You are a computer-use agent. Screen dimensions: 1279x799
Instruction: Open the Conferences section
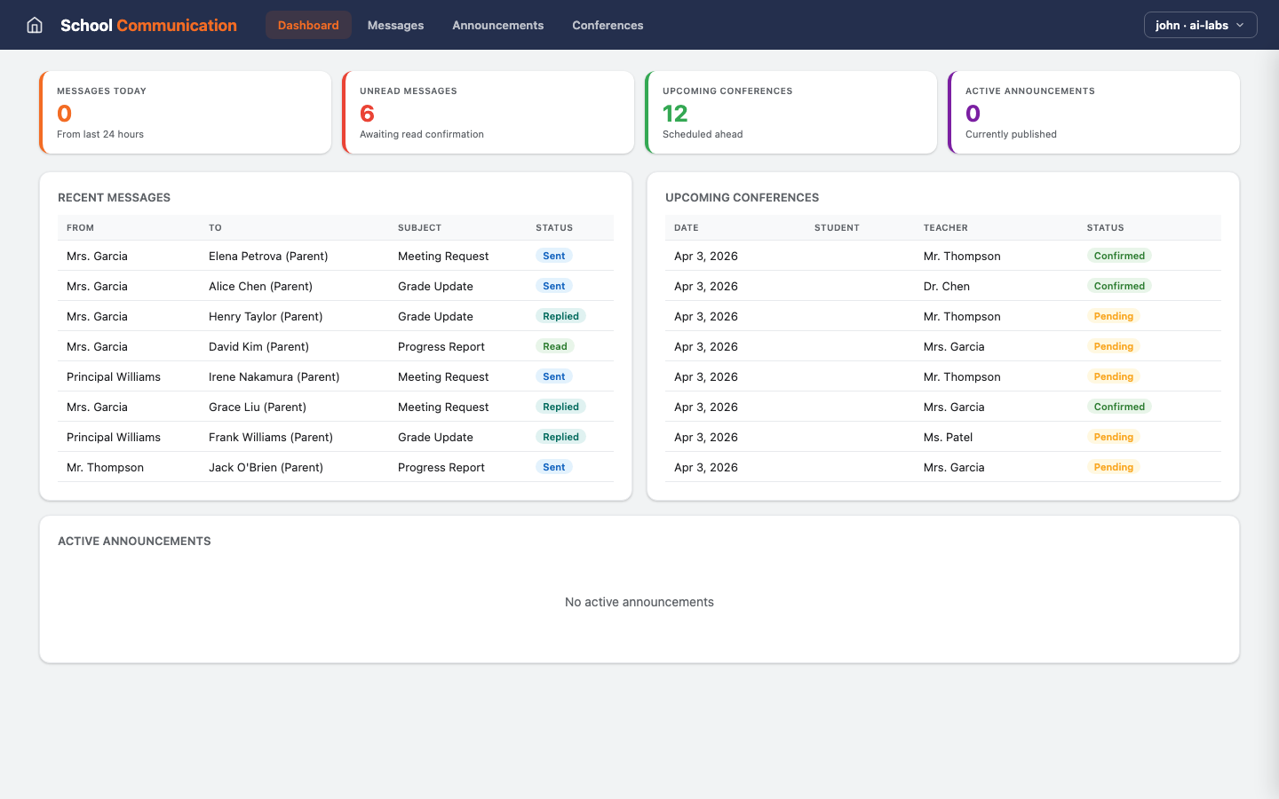[x=608, y=25]
